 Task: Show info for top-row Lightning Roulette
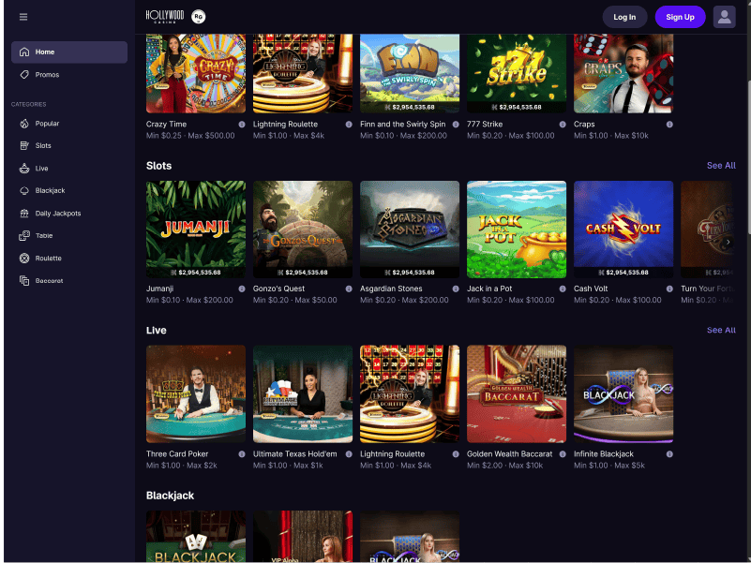pos(349,125)
